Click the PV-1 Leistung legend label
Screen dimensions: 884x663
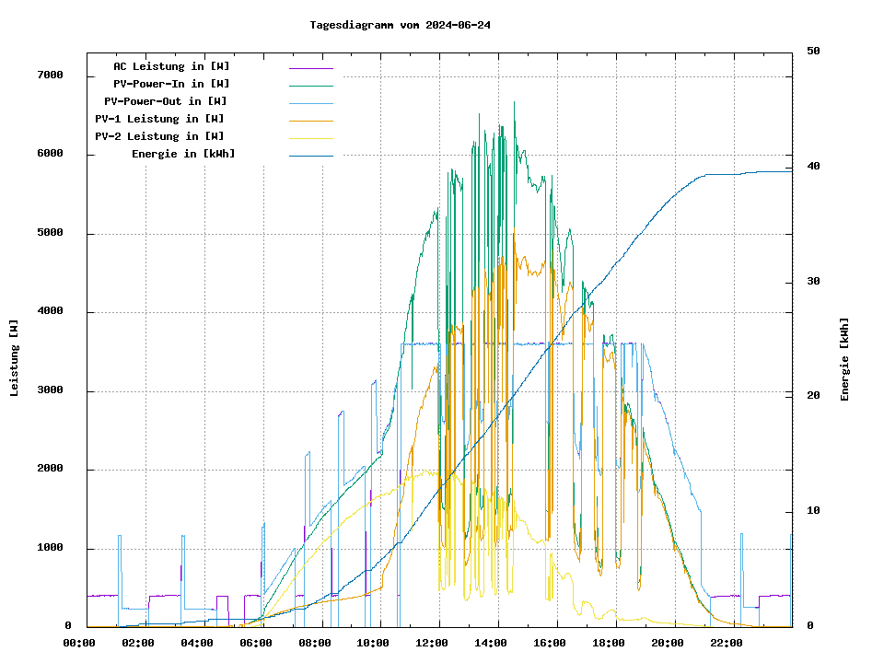[x=159, y=119]
